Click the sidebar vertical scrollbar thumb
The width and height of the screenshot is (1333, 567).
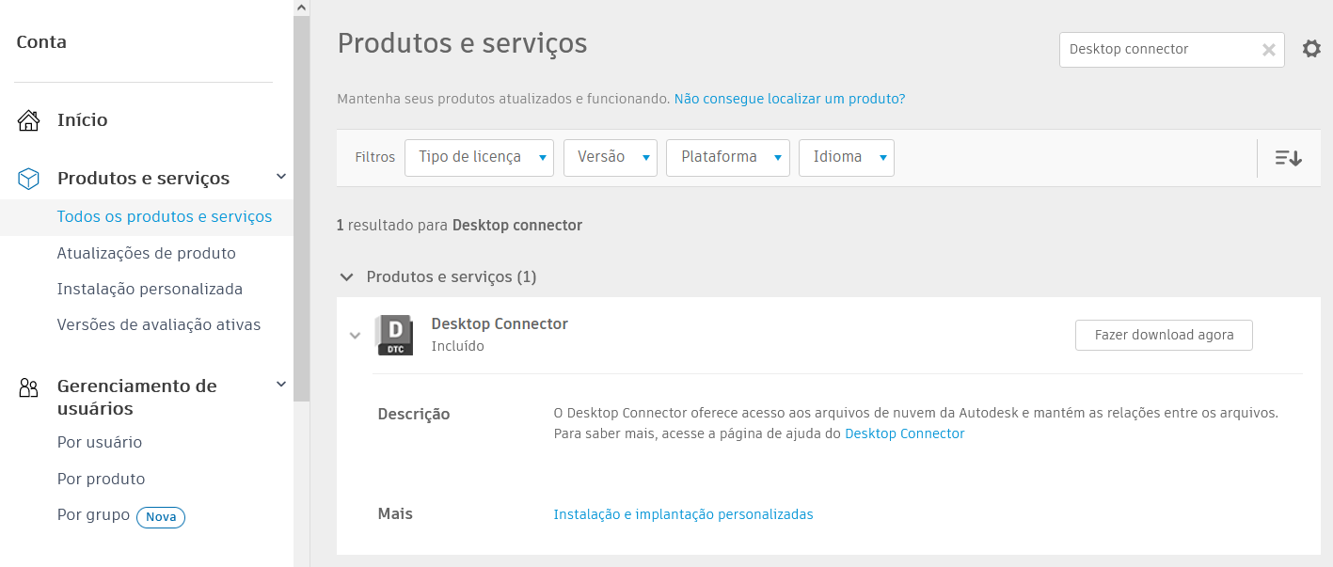[301, 208]
